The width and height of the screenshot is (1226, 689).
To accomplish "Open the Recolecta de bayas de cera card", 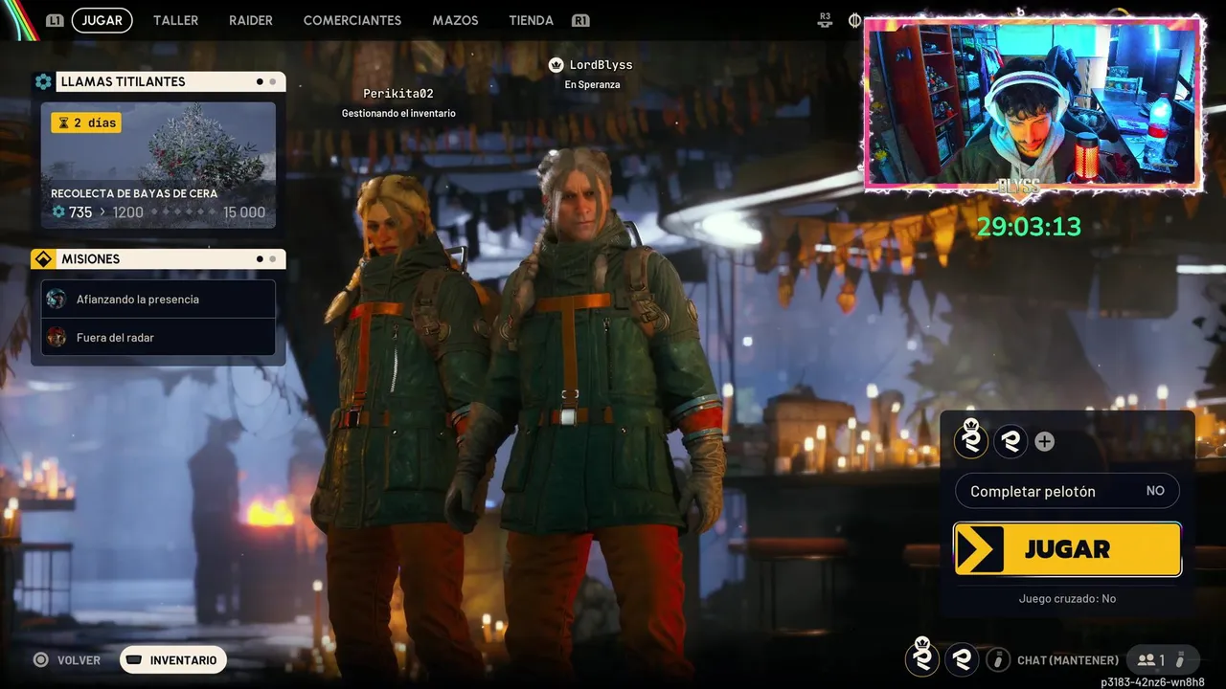I will 158,166.
